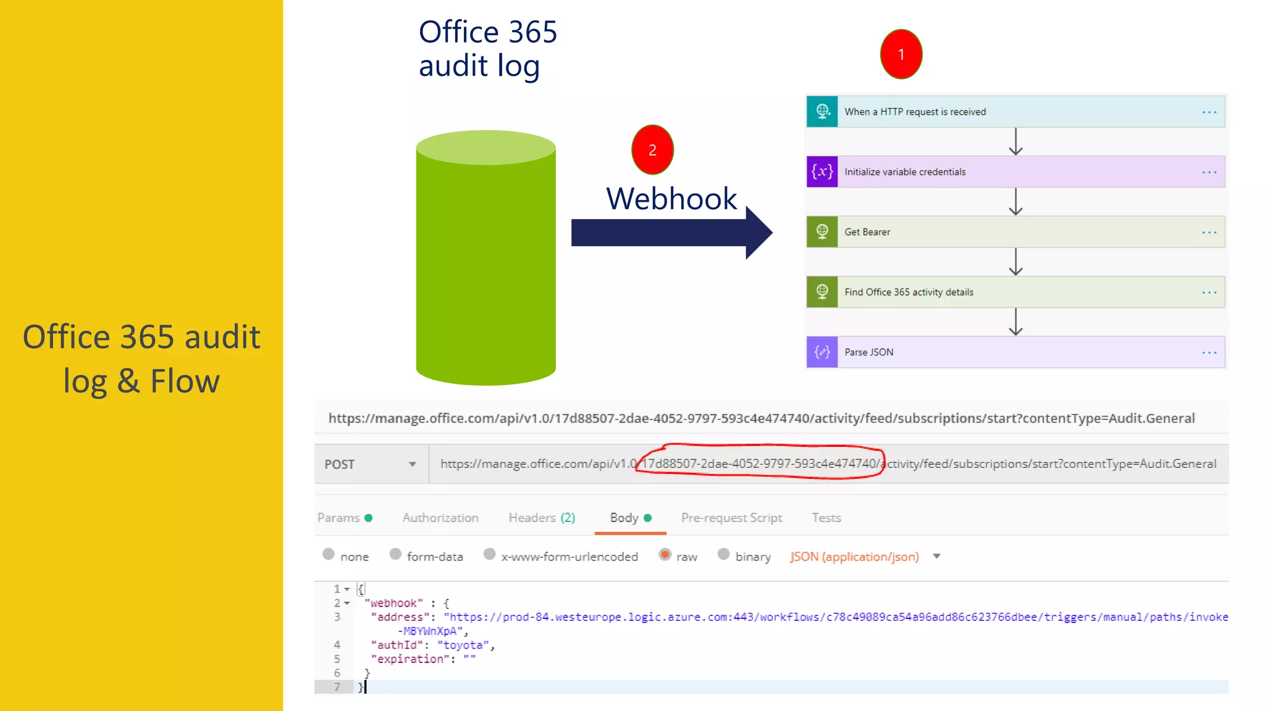1265x711 pixels.
Task: Switch to the Params tab
Action: pos(345,518)
